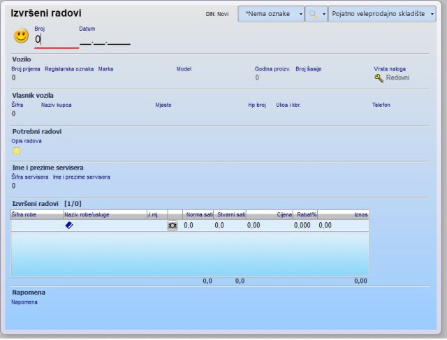The height and width of the screenshot is (340, 447).
Task: Click the camera button in the table row
Action: tap(173, 226)
